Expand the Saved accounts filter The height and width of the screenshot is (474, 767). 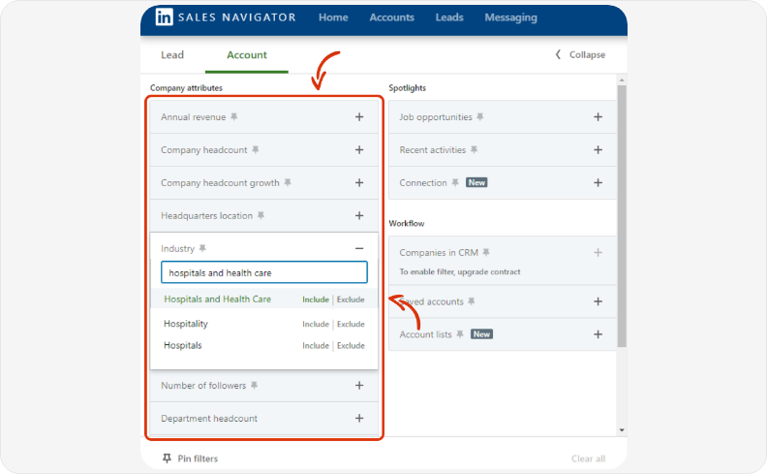(x=598, y=301)
